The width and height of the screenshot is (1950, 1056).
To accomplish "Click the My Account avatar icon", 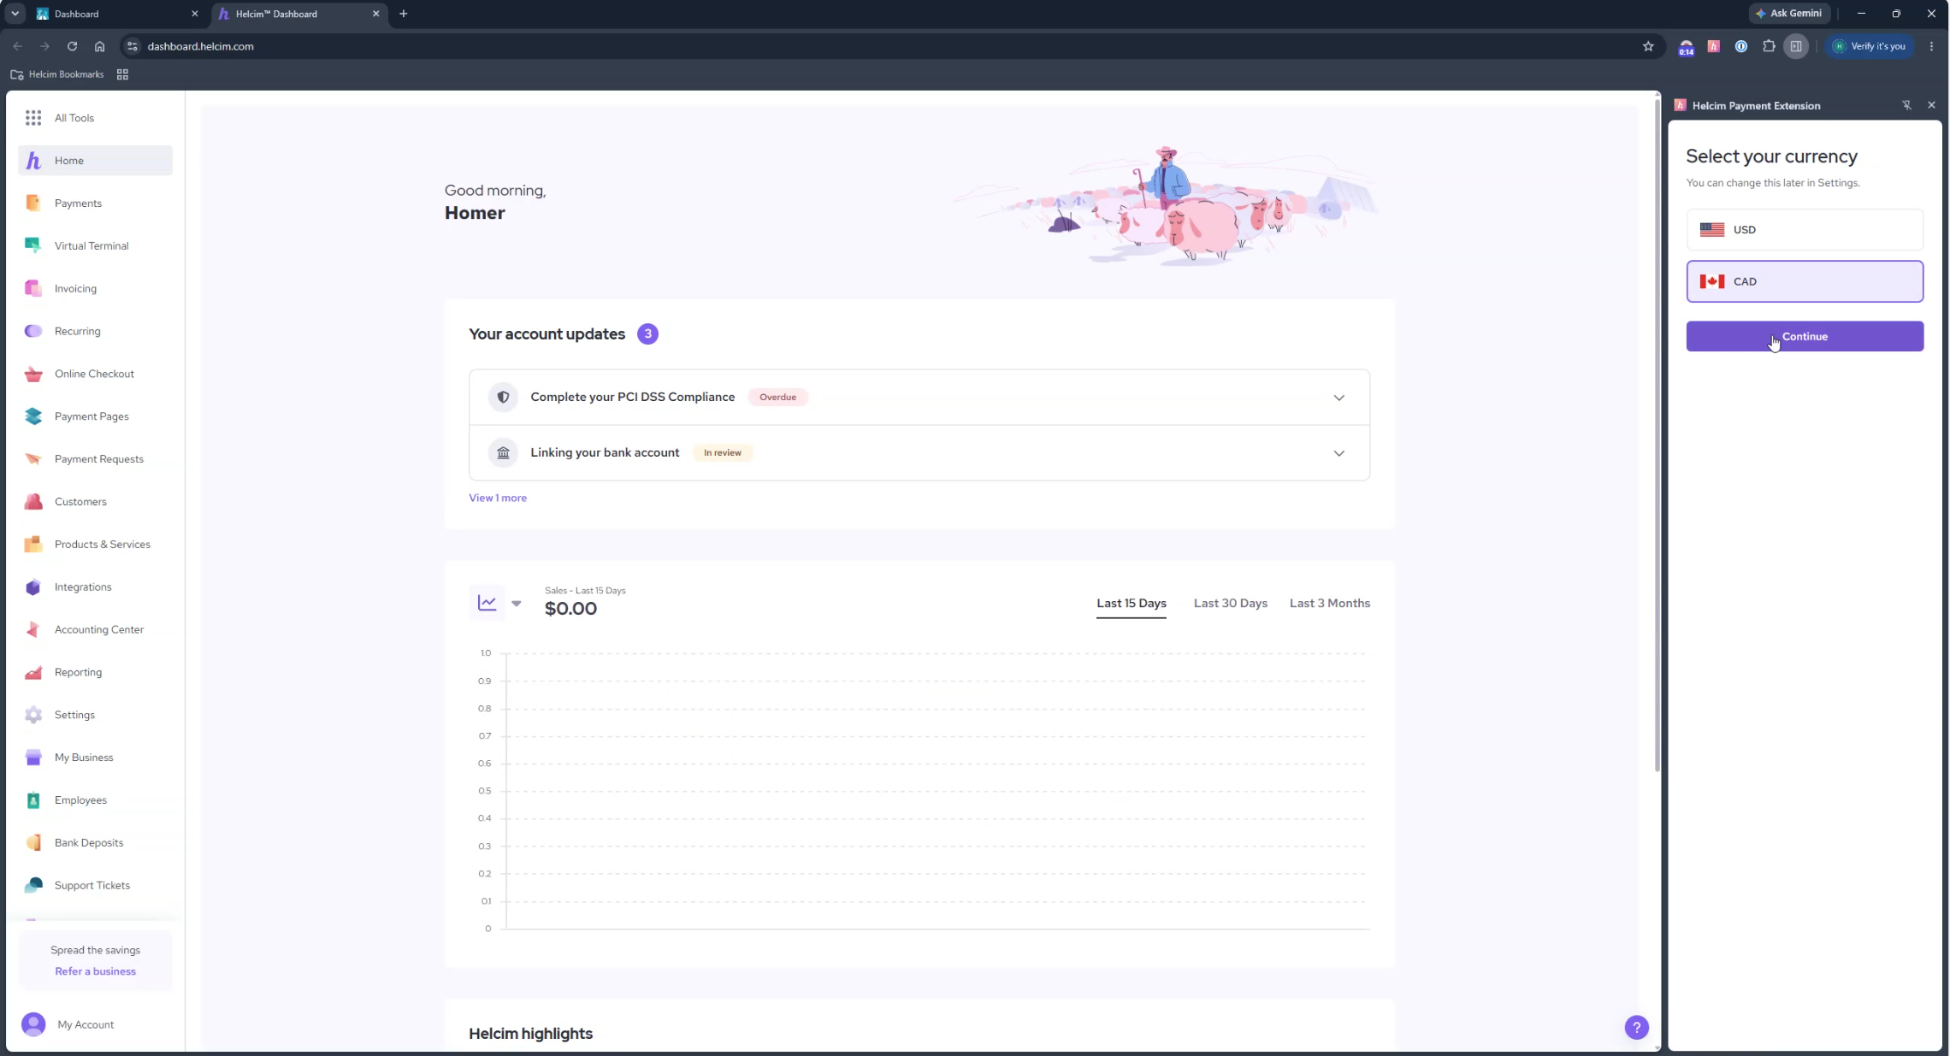I will [33, 1024].
